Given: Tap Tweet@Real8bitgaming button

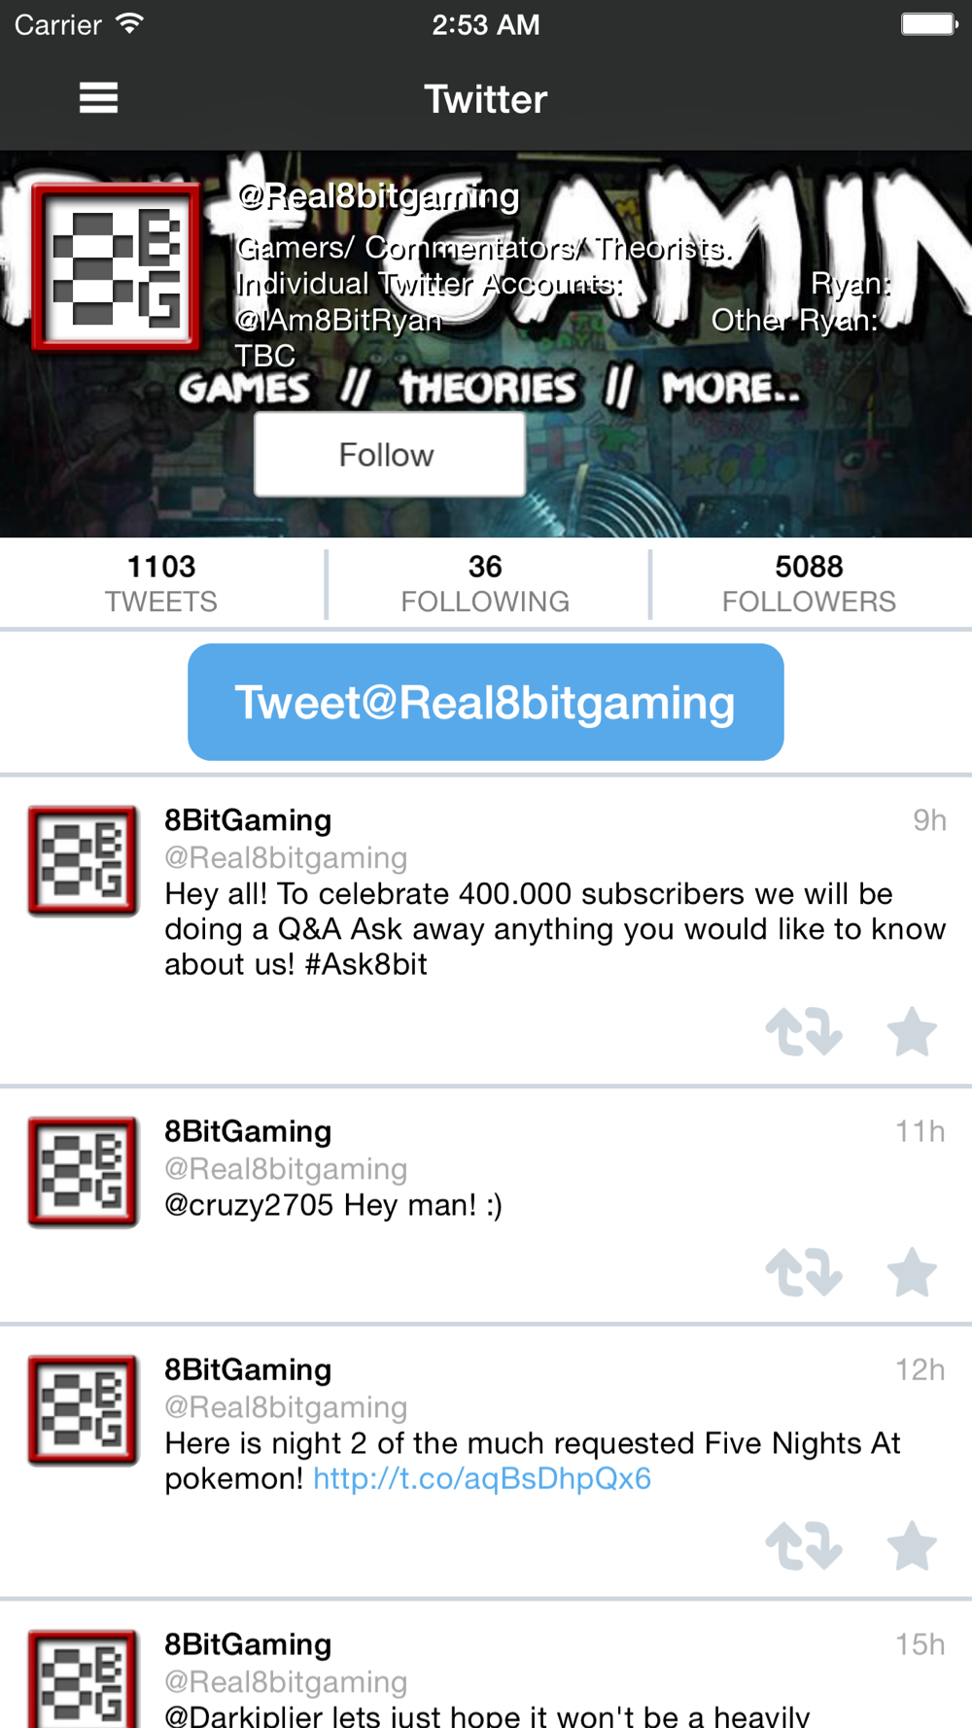Looking at the screenshot, I should point(486,703).
